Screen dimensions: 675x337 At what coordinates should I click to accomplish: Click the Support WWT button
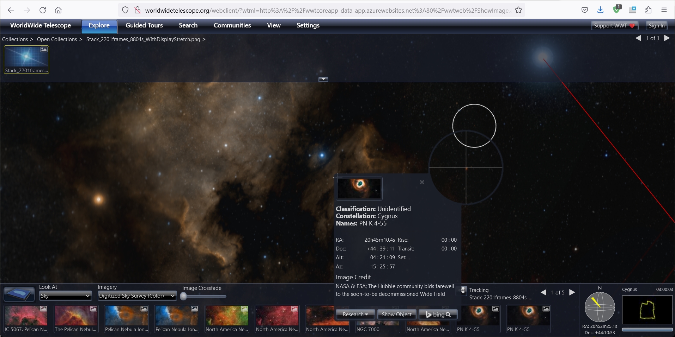(614, 25)
